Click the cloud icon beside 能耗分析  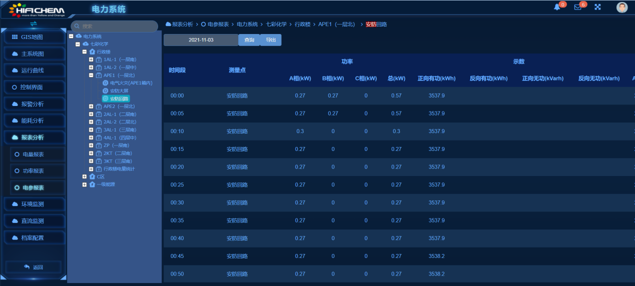[15, 120]
